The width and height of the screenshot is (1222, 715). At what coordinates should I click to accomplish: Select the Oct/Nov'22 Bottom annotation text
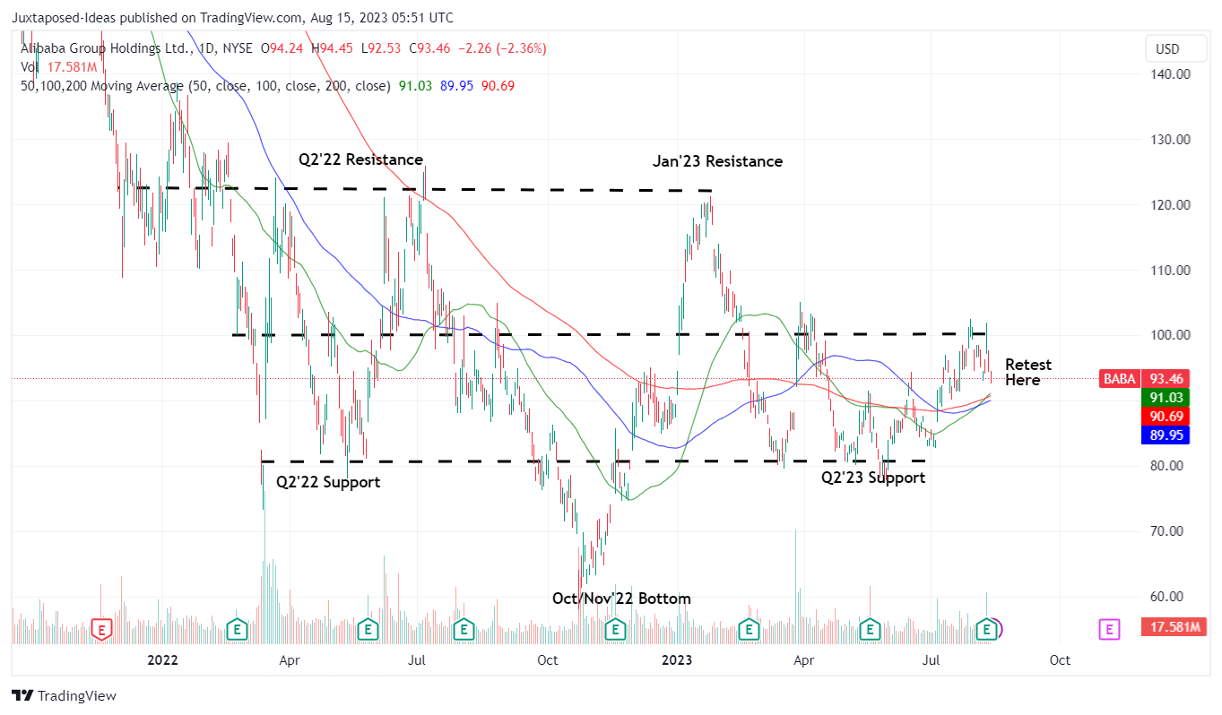click(621, 599)
